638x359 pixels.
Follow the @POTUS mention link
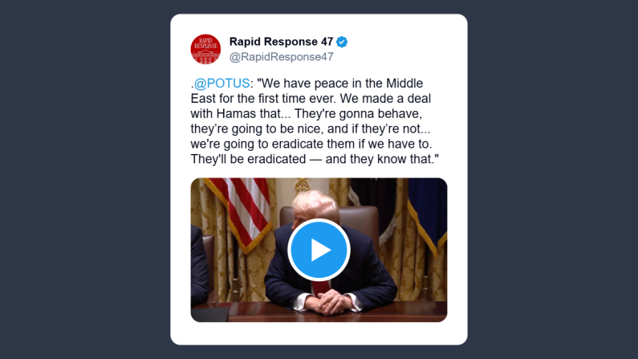pyautogui.click(x=221, y=83)
